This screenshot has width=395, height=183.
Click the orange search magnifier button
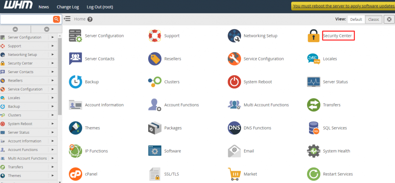pos(56,19)
